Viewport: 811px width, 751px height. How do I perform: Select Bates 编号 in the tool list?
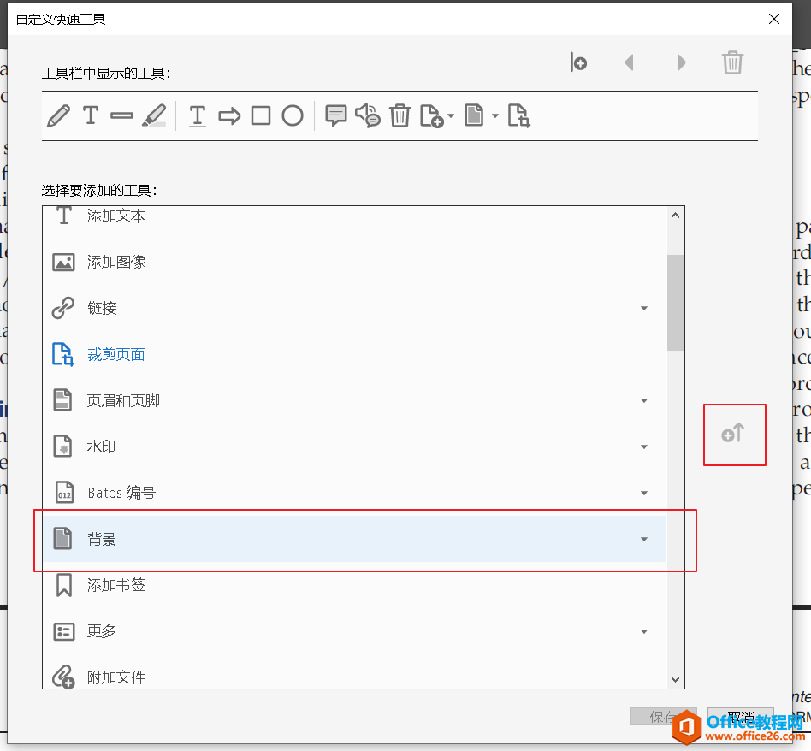[x=355, y=493]
